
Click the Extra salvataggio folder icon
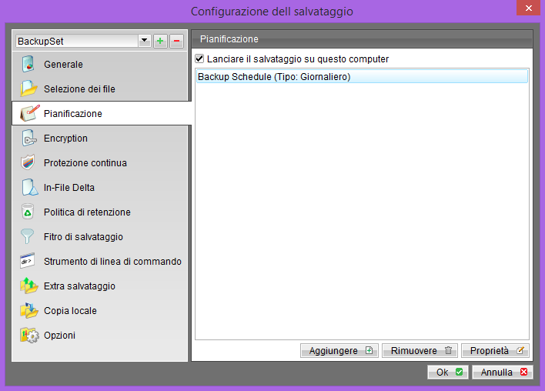28,286
